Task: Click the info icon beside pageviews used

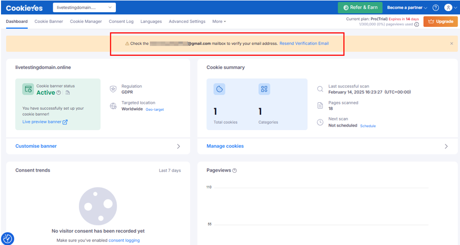Action: pos(416,24)
